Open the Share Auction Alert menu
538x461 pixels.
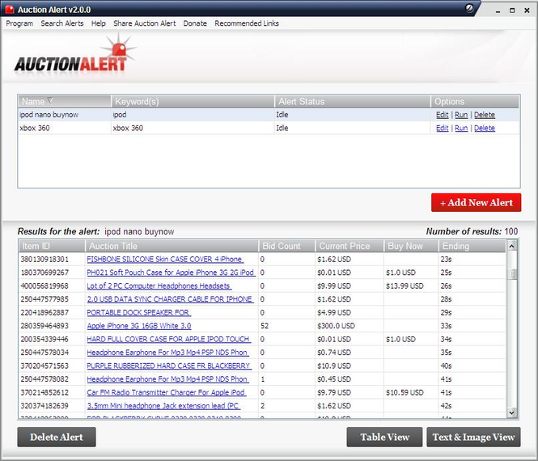pos(145,23)
